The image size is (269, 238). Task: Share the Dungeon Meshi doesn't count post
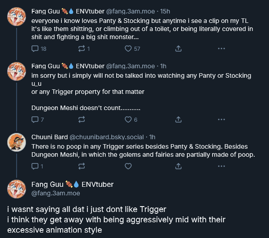178,119
